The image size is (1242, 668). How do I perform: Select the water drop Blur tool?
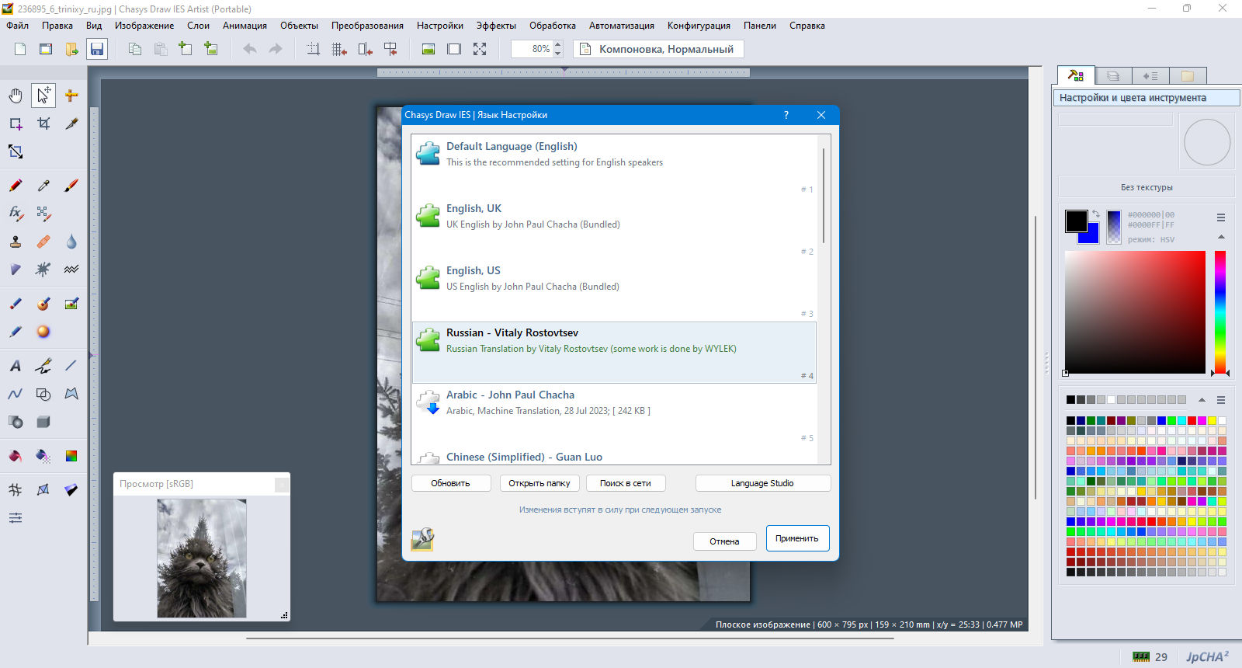pyautogui.click(x=71, y=242)
